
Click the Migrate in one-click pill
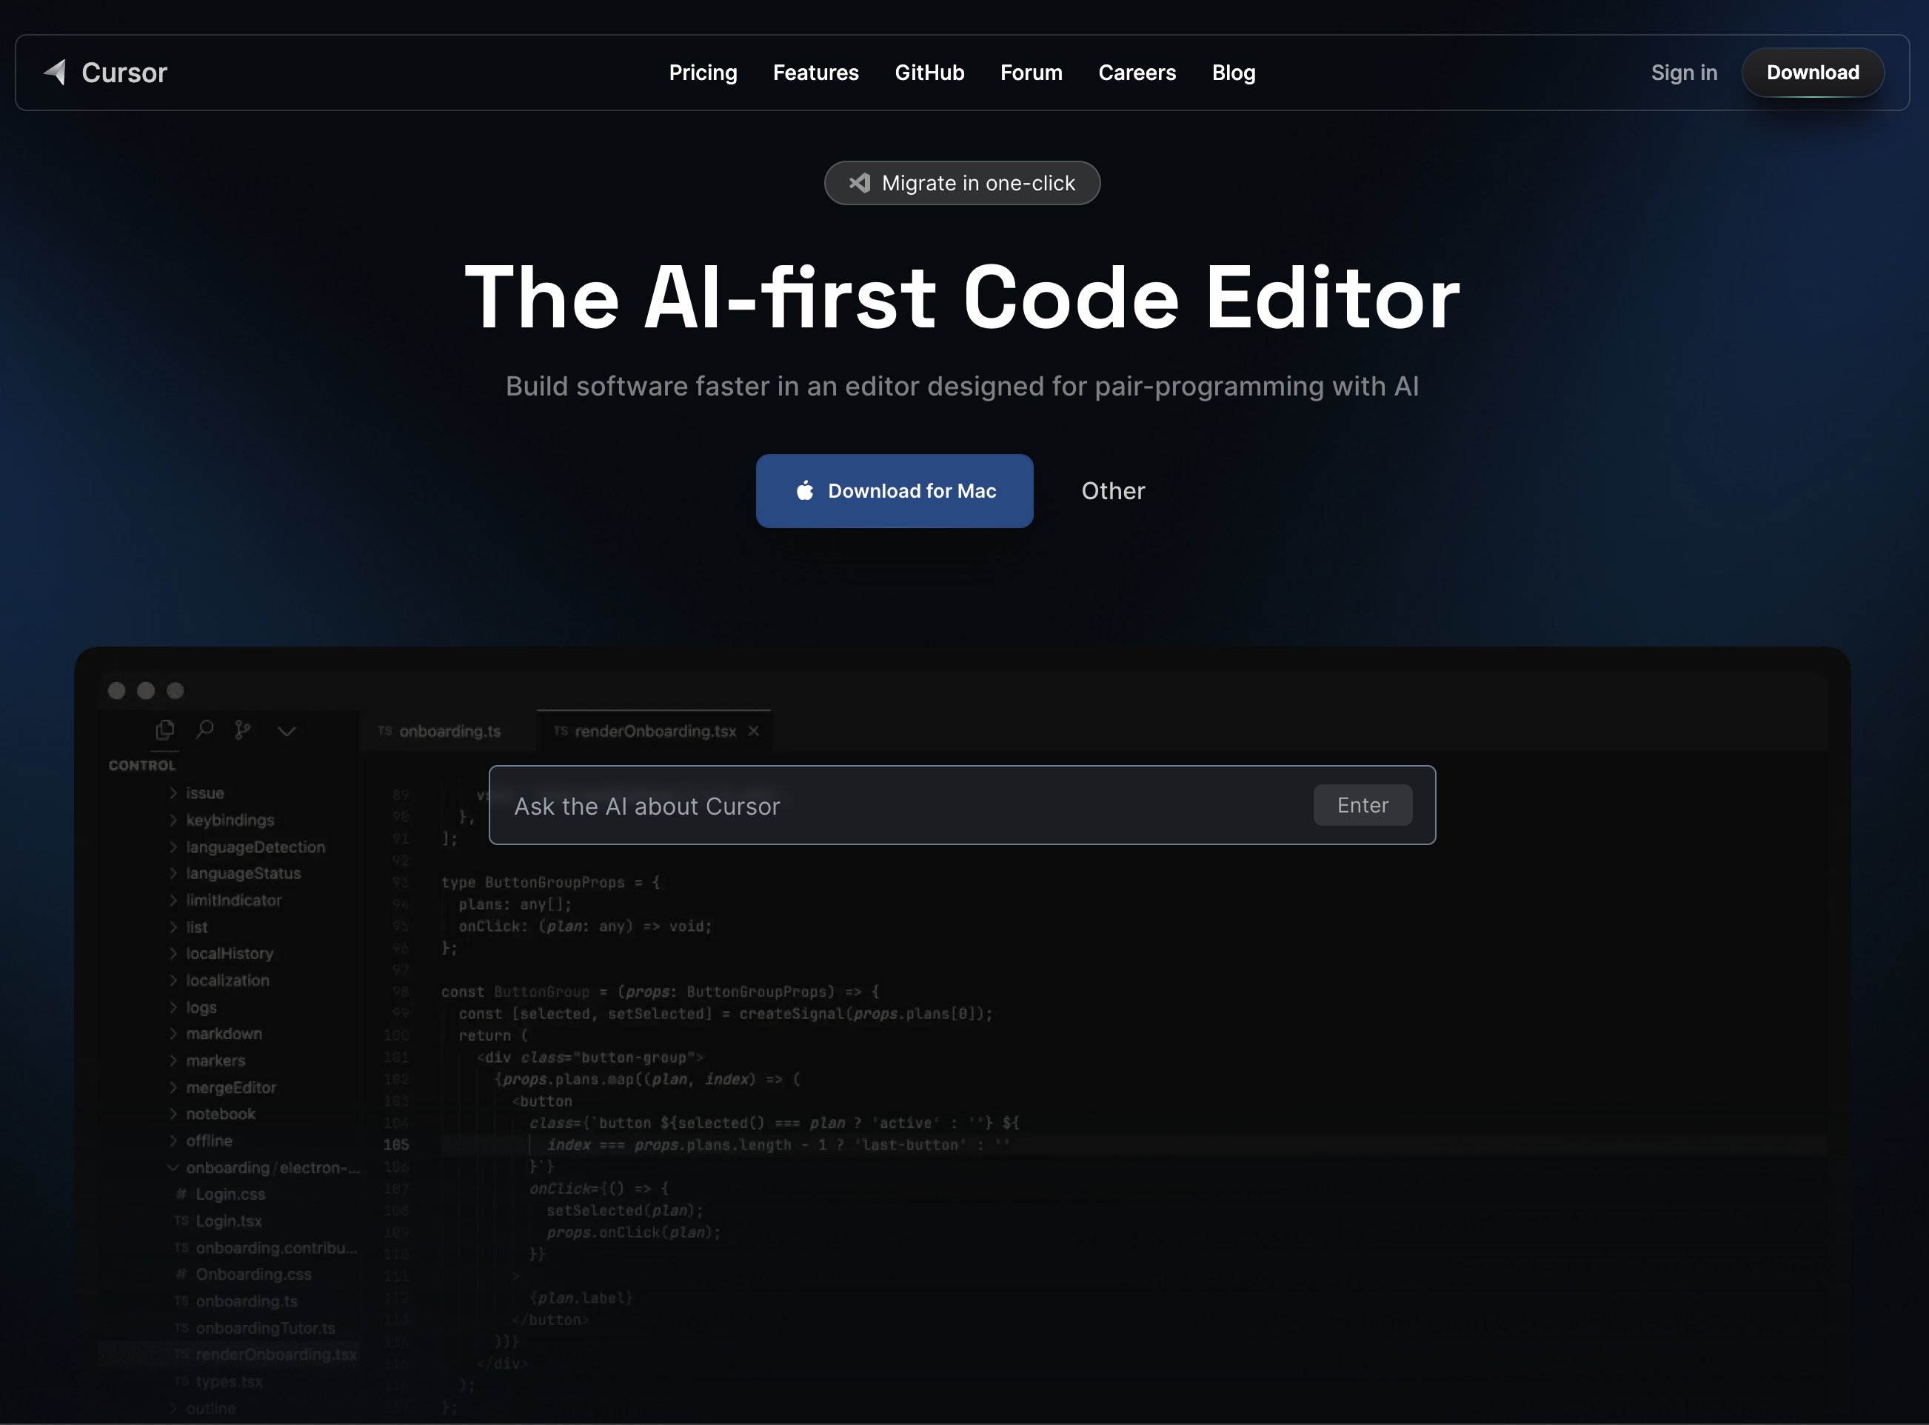[963, 183]
